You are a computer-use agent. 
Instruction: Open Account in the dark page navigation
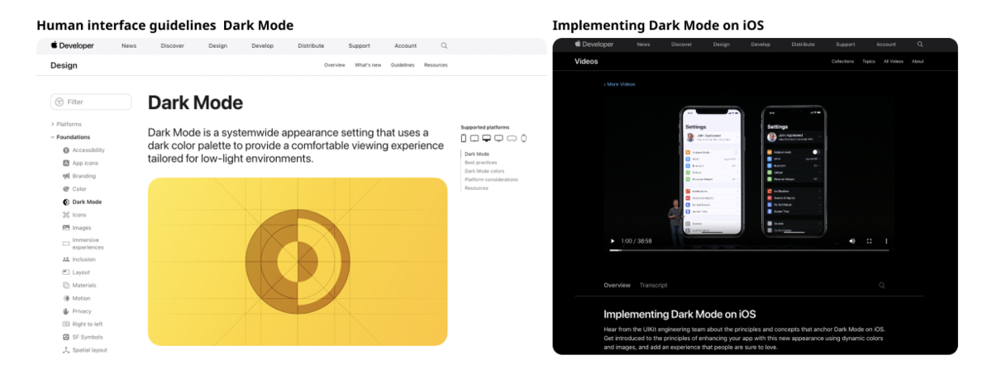click(x=886, y=44)
